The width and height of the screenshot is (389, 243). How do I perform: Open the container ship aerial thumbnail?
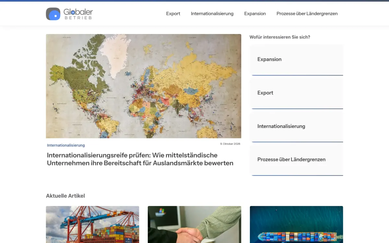click(296, 225)
